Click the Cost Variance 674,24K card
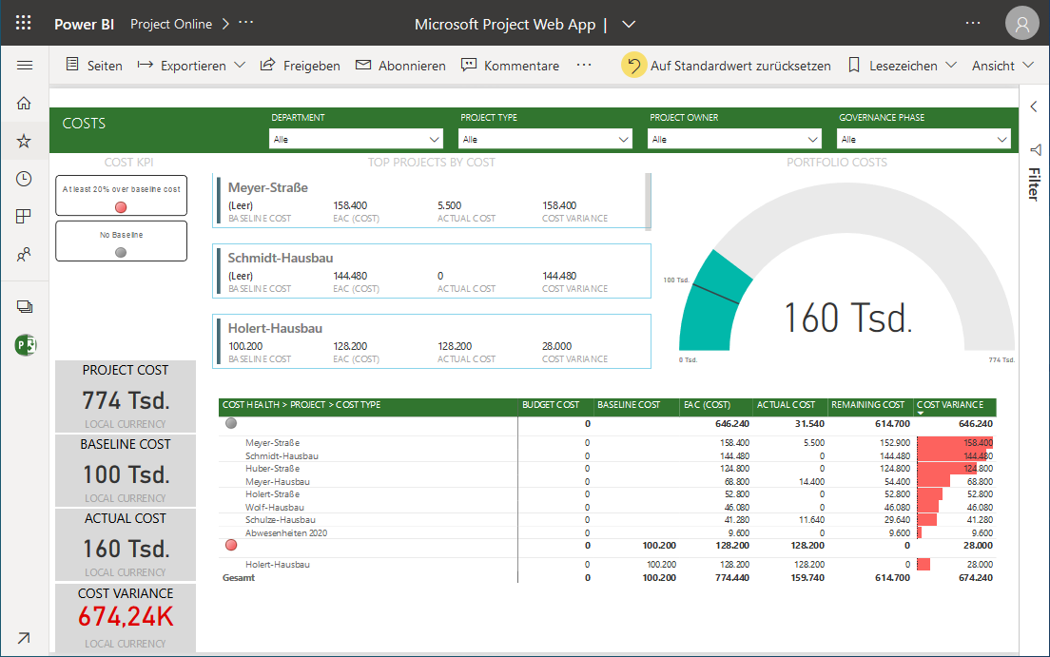The image size is (1050, 657). [x=126, y=618]
